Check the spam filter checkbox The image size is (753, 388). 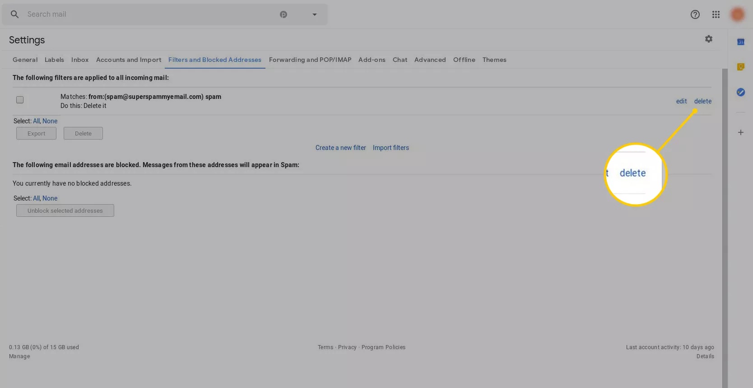click(20, 100)
